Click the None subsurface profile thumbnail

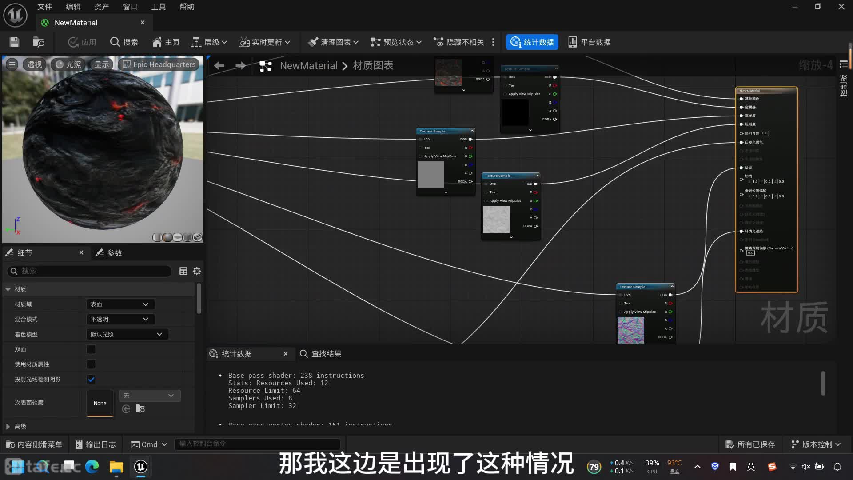[x=100, y=403]
